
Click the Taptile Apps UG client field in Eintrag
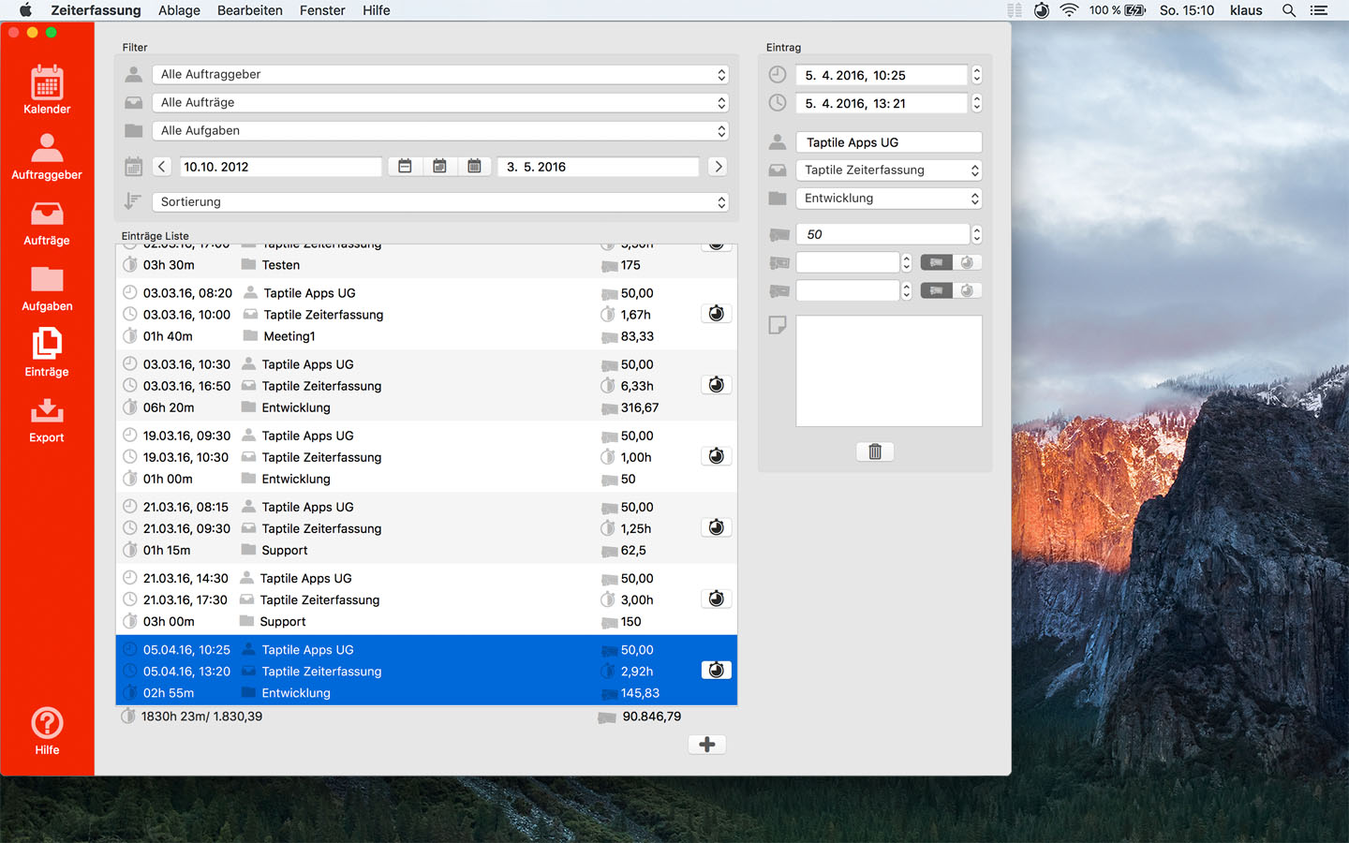(x=889, y=142)
